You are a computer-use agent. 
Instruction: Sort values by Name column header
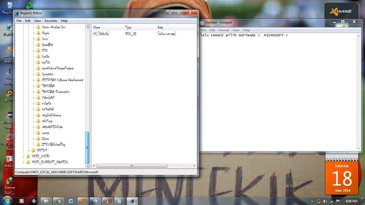108,27
